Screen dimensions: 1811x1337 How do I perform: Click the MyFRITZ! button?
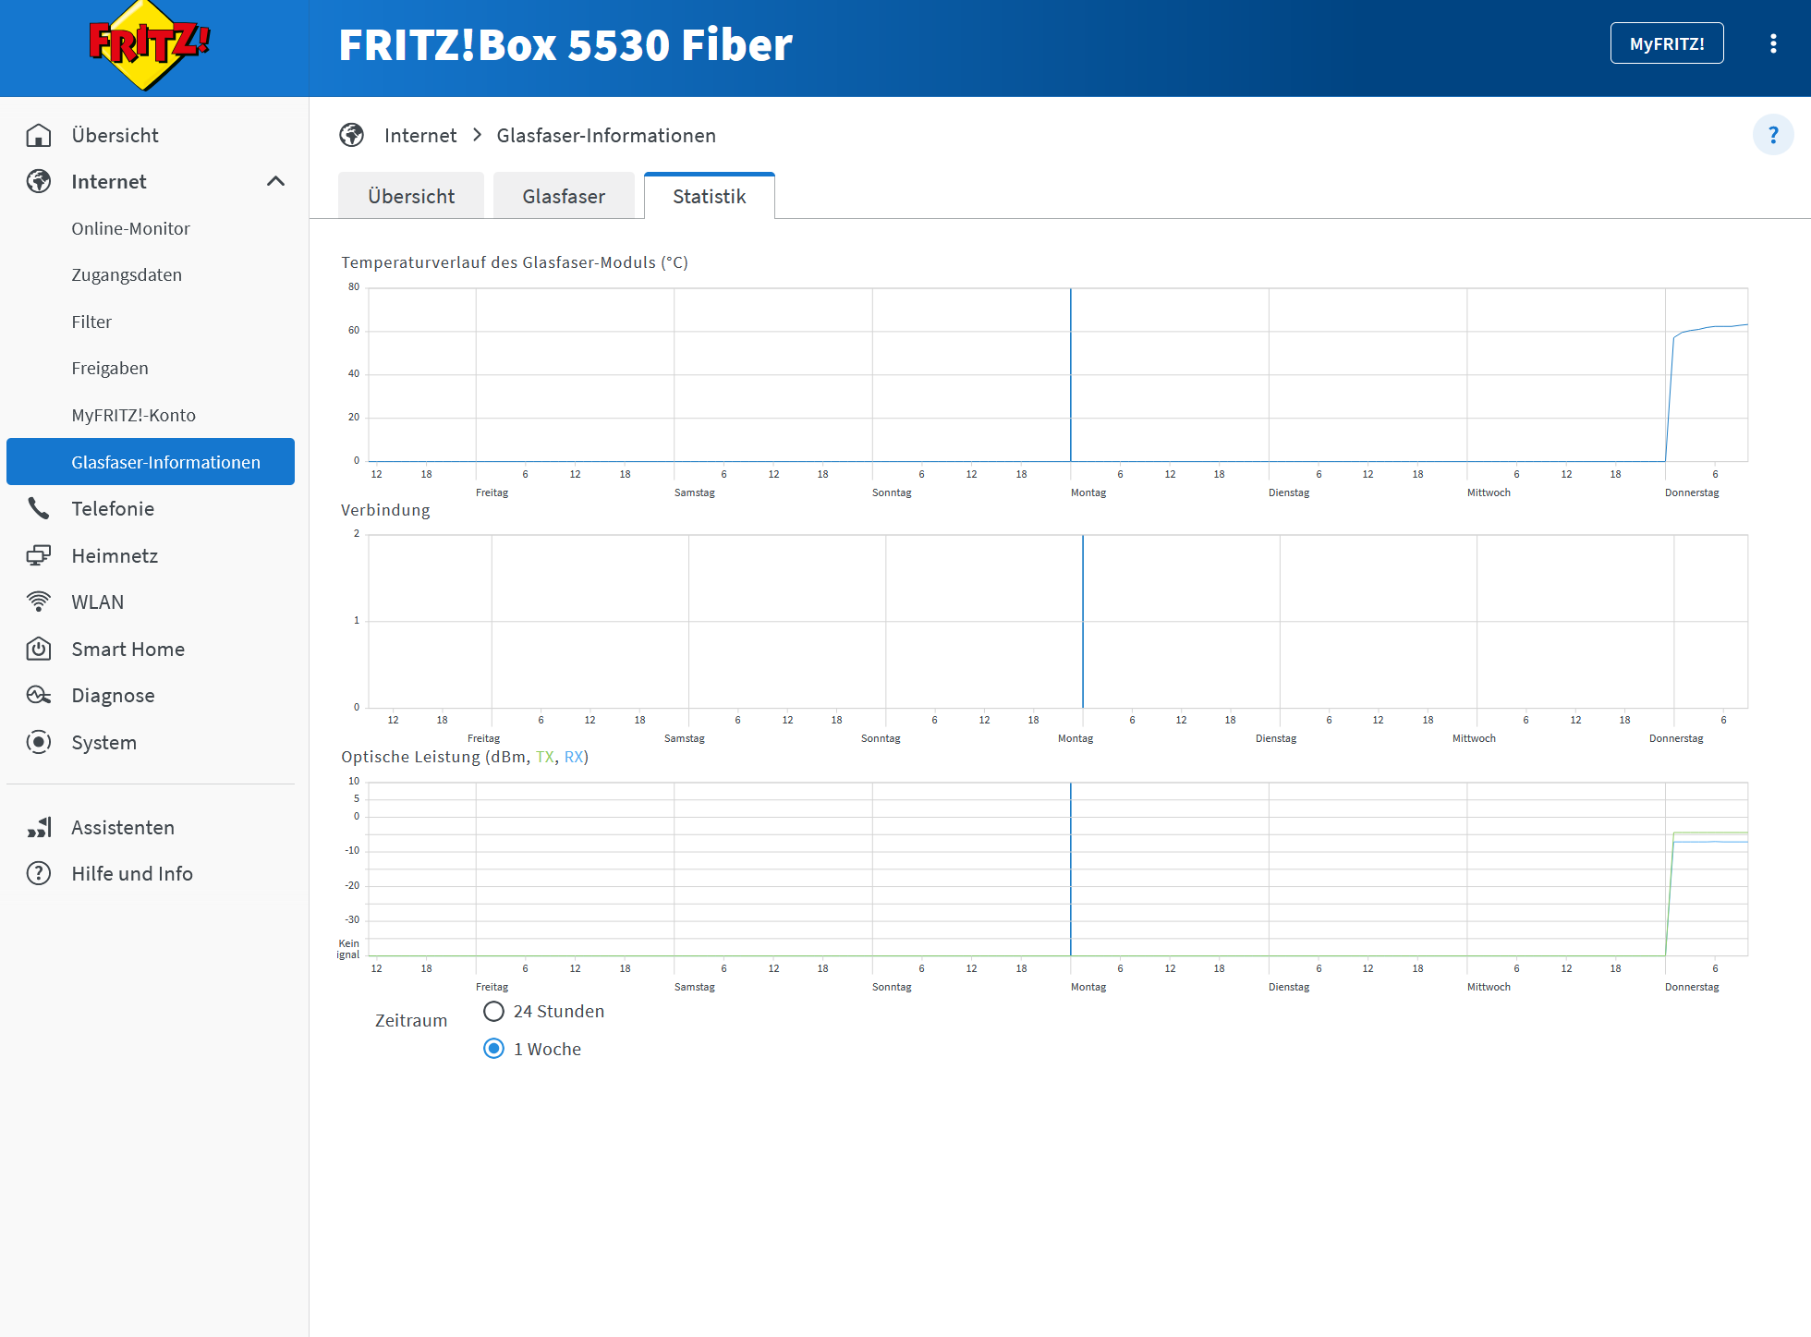pos(1667,43)
